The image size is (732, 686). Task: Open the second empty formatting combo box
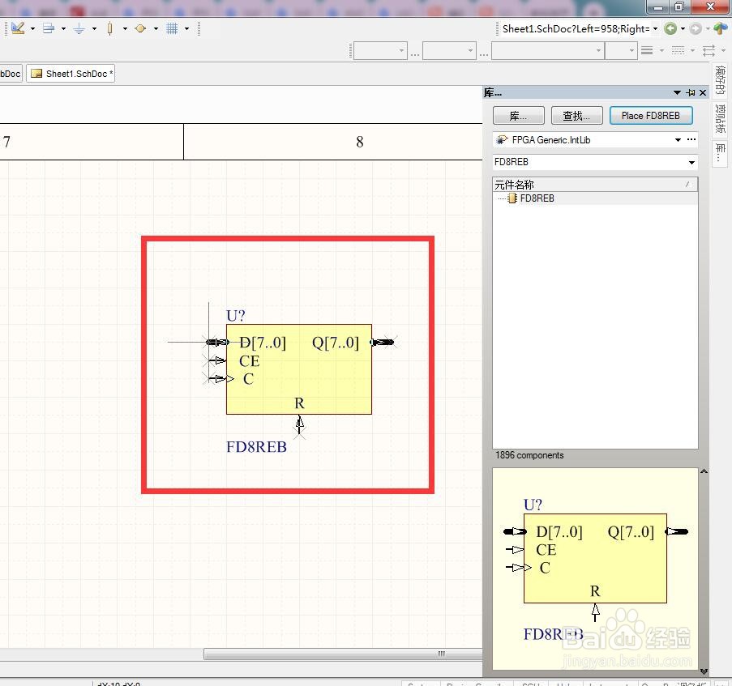click(x=449, y=50)
